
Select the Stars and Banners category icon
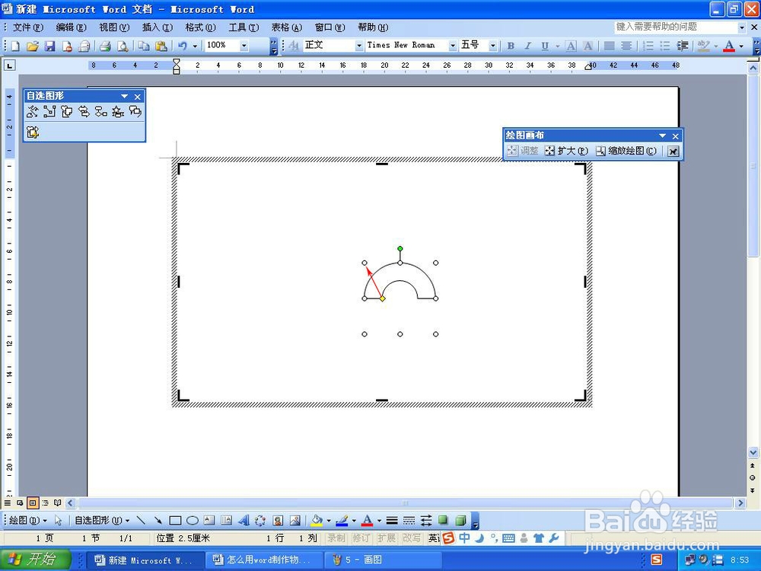click(118, 112)
